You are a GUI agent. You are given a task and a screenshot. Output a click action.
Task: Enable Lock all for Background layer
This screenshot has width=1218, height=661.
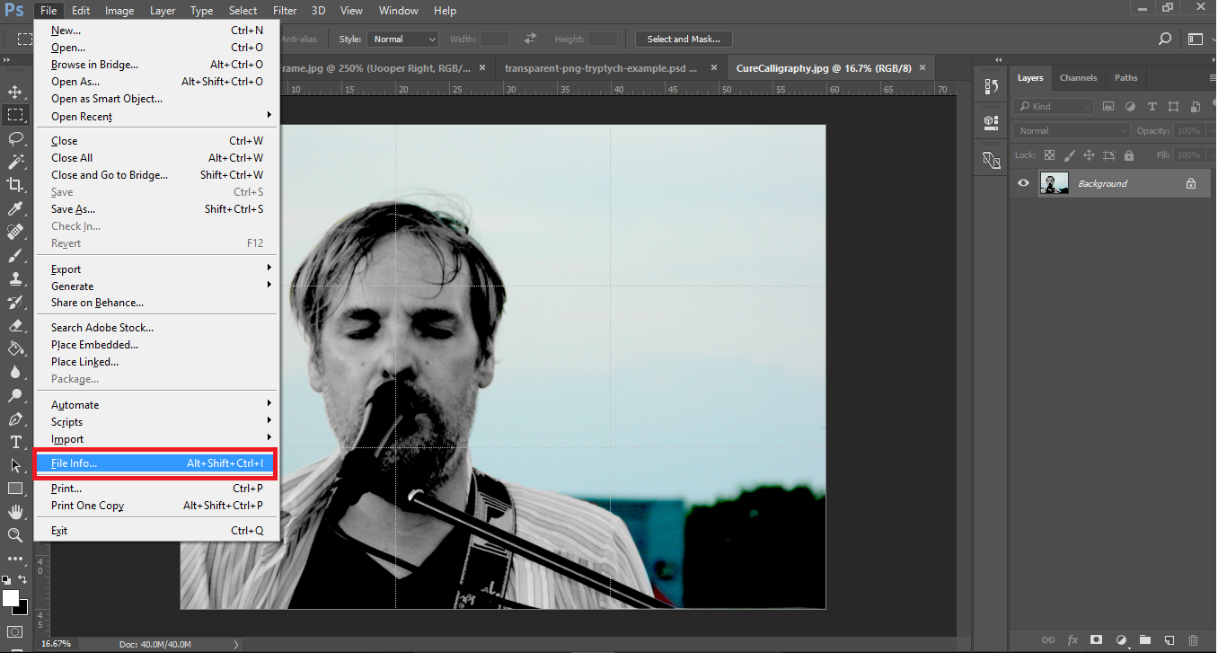click(x=1128, y=154)
